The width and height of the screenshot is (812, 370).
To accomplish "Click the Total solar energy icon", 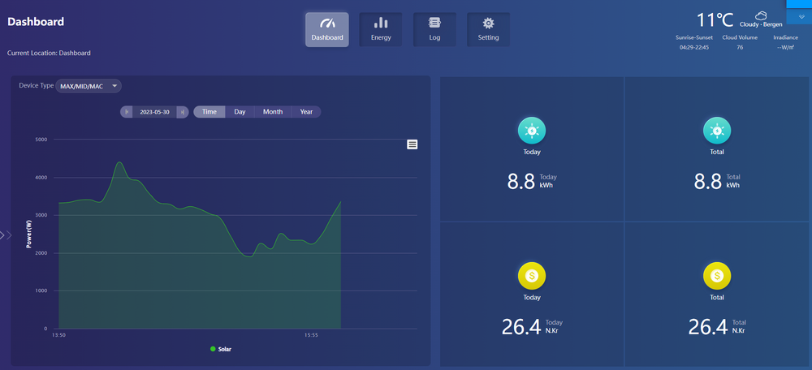I will click(x=717, y=131).
